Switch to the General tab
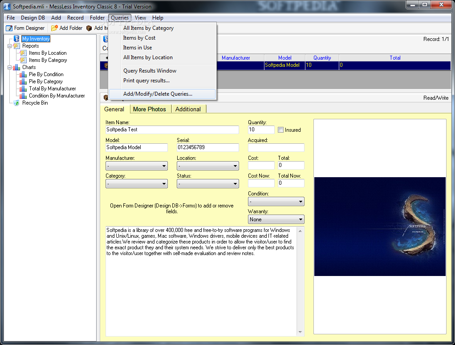Image resolution: width=455 pixels, height=345 pixels. point(114,109)
